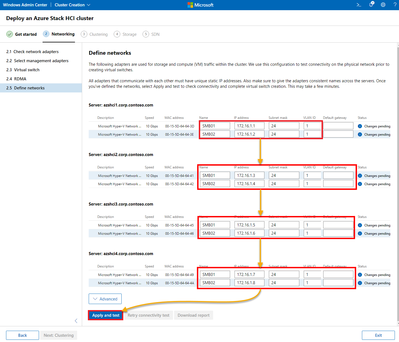
Task: Edit subnet mask field for 172.16.1.2
Action: click(x=284, y=134)
